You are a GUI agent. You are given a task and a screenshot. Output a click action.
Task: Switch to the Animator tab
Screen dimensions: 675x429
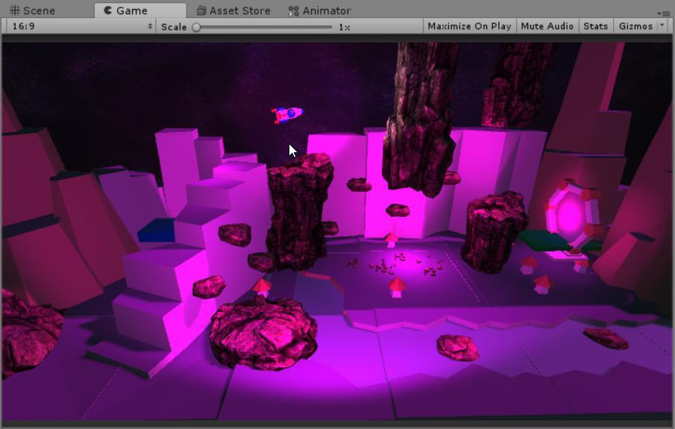(x=319, y=10)
